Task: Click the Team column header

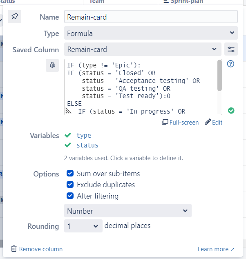Action: [97, 2]
